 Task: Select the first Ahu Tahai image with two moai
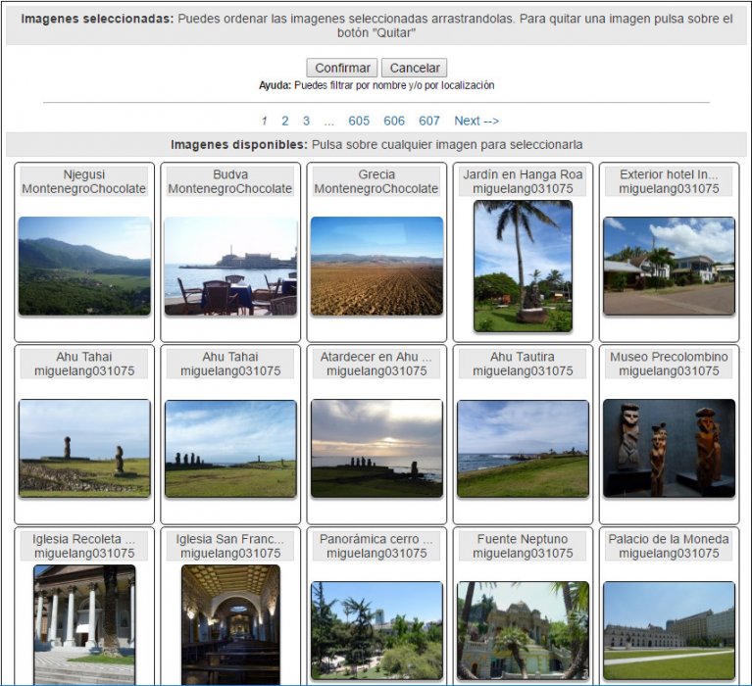click(84, 448)
